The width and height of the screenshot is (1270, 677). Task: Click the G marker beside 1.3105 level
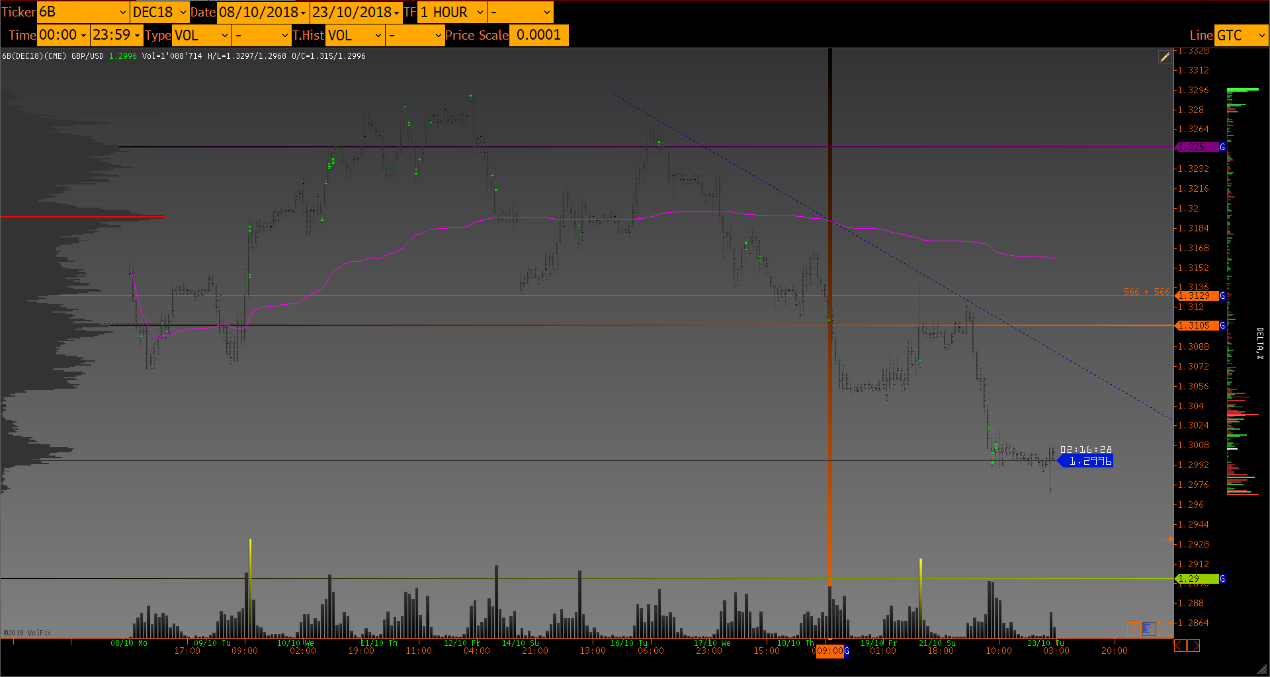1222,325
